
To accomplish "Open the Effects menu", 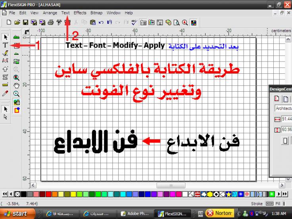I will [x=80, y=13].
